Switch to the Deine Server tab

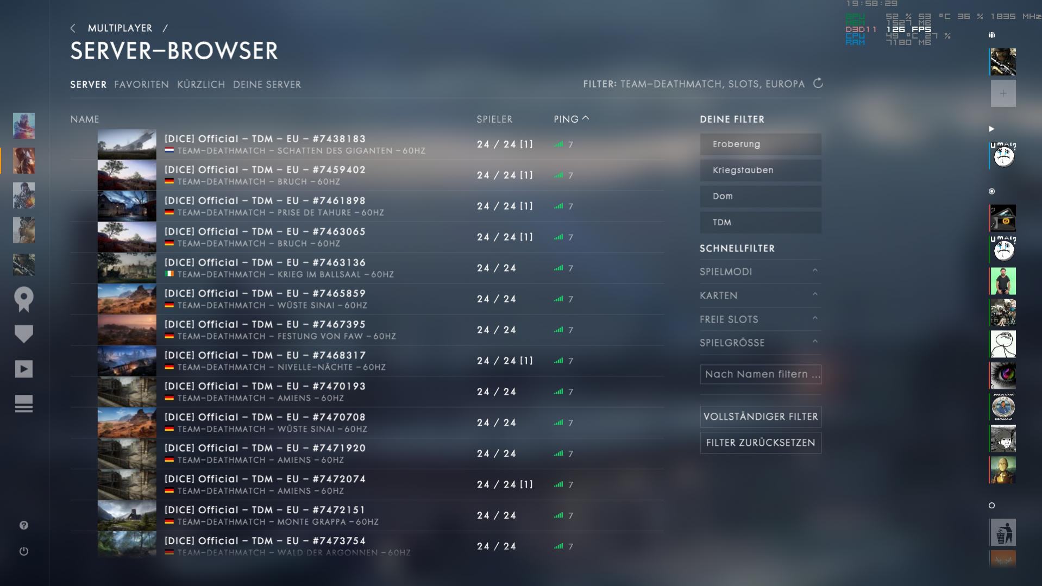point(267,85)
